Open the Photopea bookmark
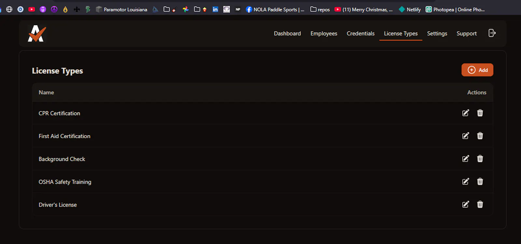 455,9
